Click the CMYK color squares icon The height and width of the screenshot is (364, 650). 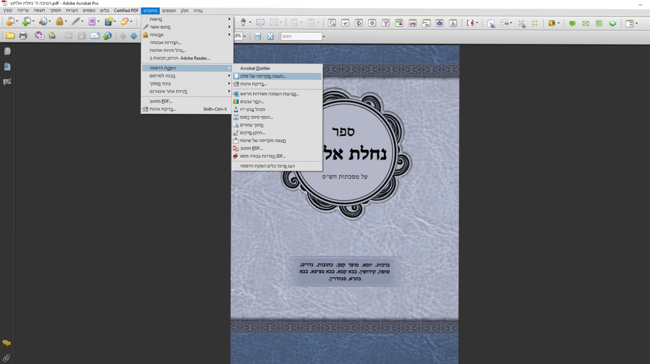click(x=399, y=23)
